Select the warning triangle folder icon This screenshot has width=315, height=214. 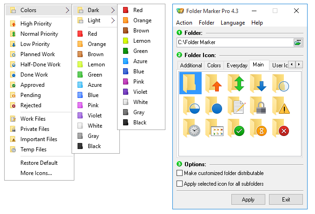[x=282, y=106]
